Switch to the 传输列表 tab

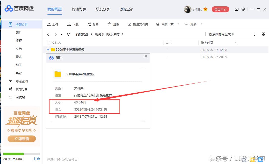79,9
